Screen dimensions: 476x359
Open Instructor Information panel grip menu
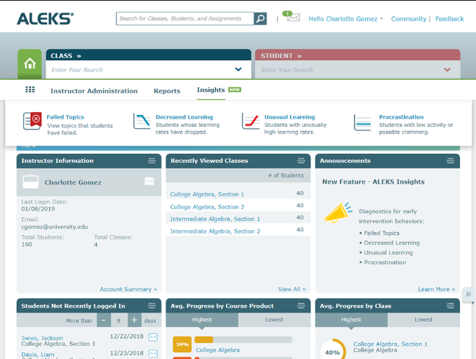point(152,161)
